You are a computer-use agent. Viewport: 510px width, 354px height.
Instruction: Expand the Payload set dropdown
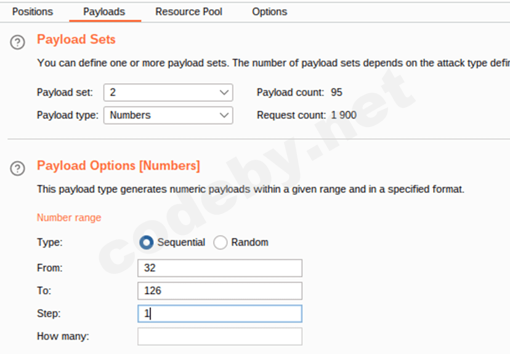(168, 93)
